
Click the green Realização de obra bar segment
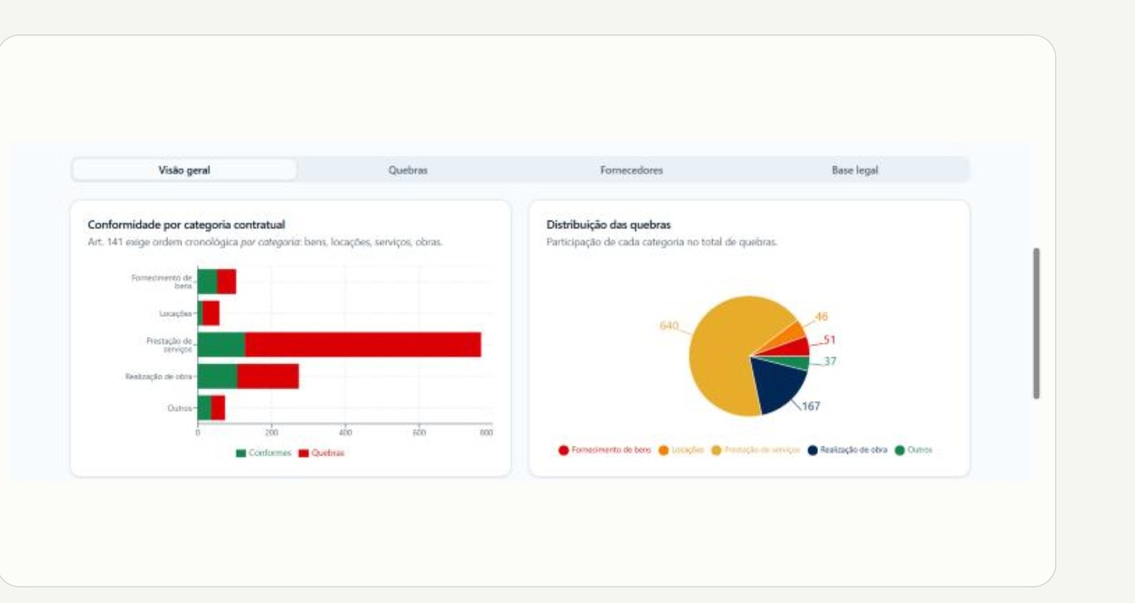click(217, 376)
